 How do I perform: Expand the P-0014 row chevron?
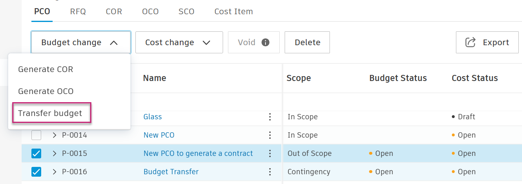tap(55, 135)
